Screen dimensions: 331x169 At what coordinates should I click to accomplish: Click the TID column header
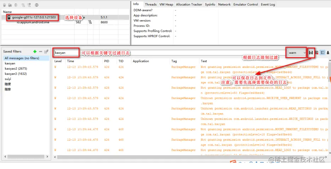tap(121, 61)
